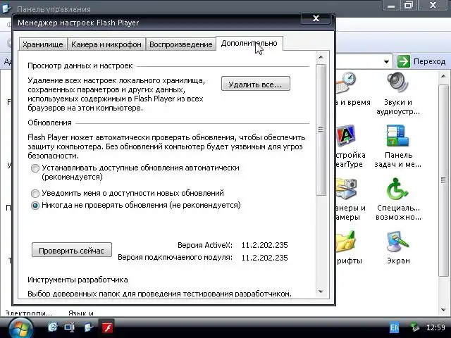451x338 pixels.
Task: Click the Control Panel taskbar icon
Action: [x=89, y=327]
